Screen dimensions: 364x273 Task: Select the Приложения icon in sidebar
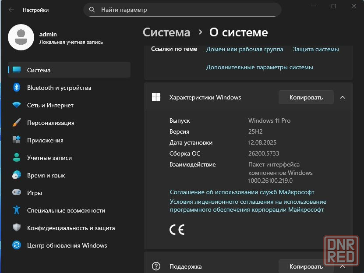pos(17,140)
